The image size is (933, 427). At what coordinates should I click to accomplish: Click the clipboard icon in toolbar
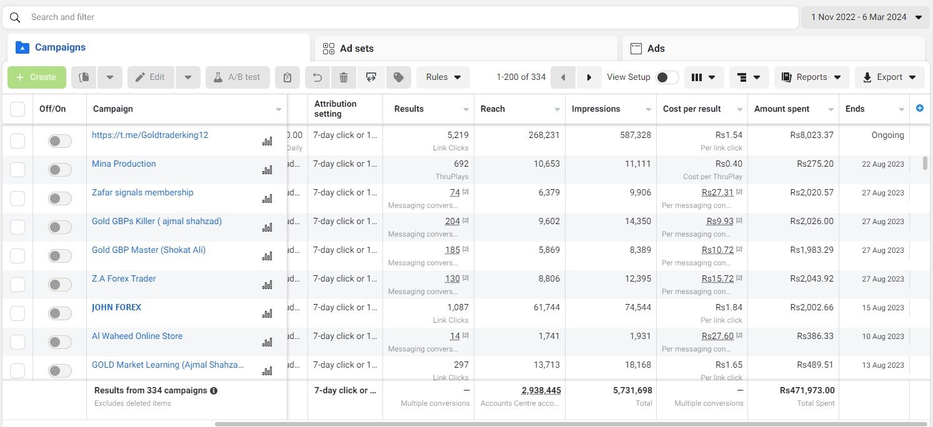pyautogui.click(x=287, y=77)
